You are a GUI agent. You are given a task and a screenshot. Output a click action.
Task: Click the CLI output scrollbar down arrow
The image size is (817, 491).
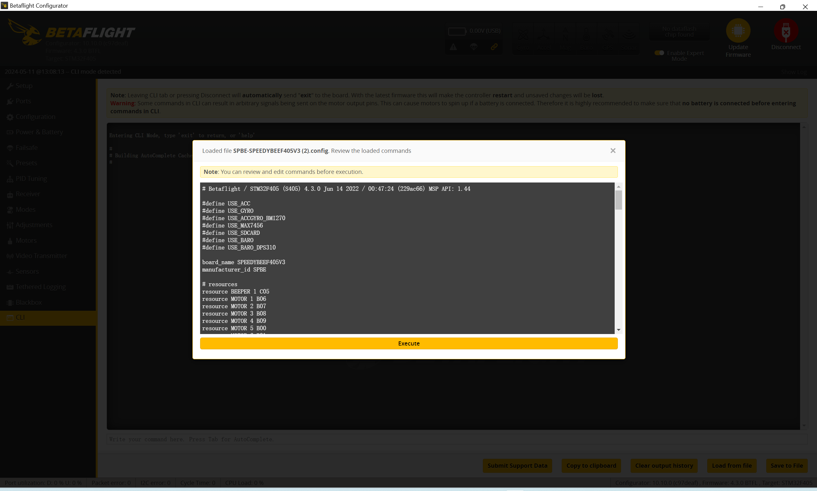[x=804, y=426]
